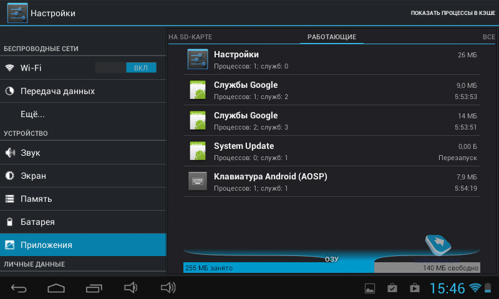The image size is (499, 299).
Task: Tap the battery status icon near the clock
Action: 488,288
